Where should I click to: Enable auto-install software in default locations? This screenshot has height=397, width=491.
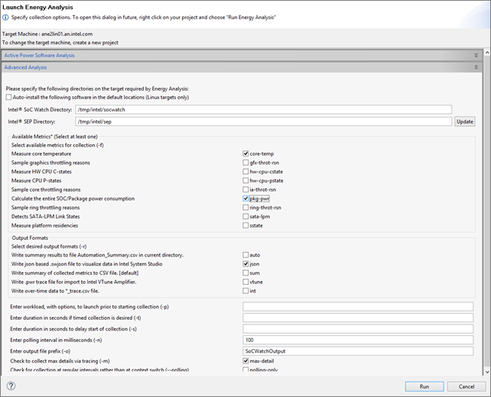tap(8, 97)
